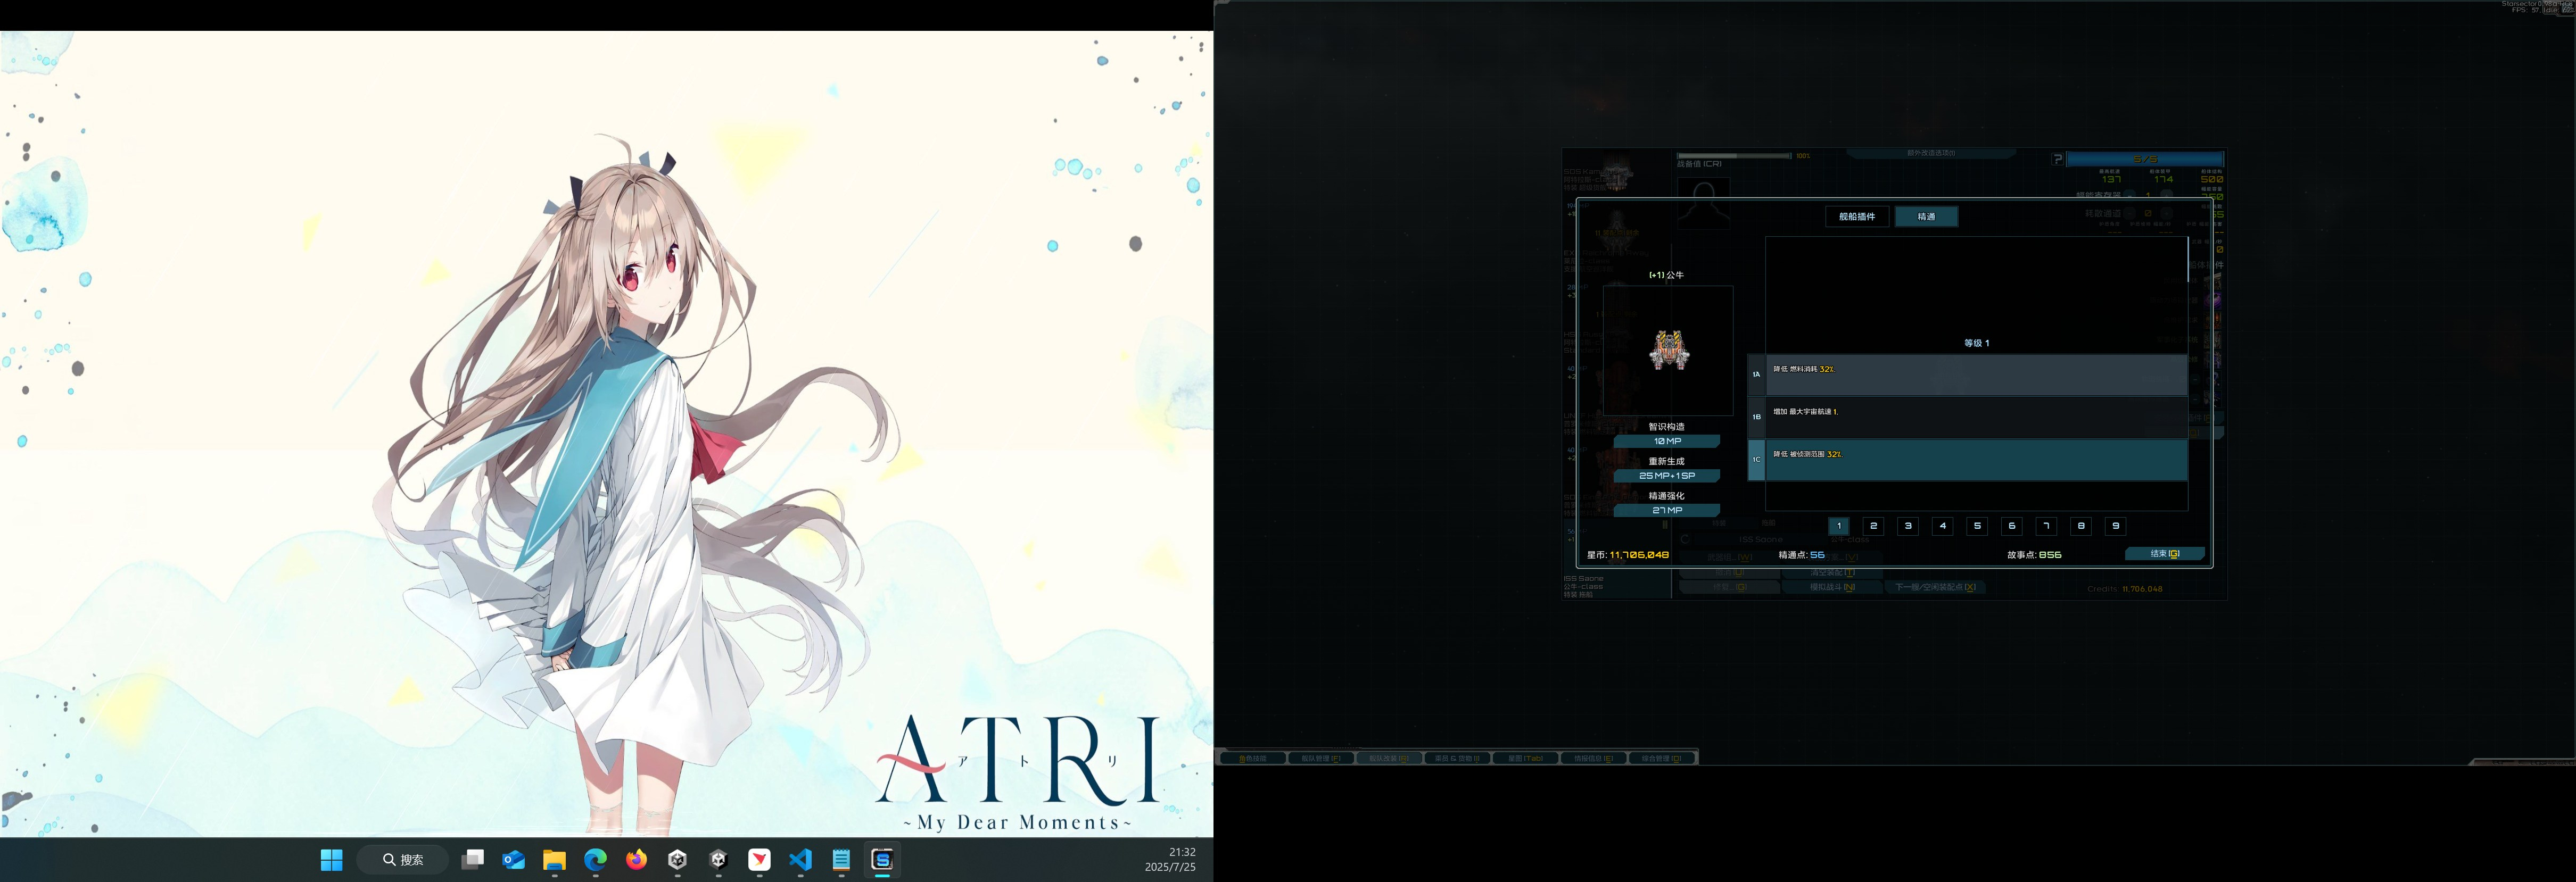Go to mastery level 5
Image resolution: width=2576 pixels, height=882 pixels.
pyautogui.click(x=1977, y=526)
